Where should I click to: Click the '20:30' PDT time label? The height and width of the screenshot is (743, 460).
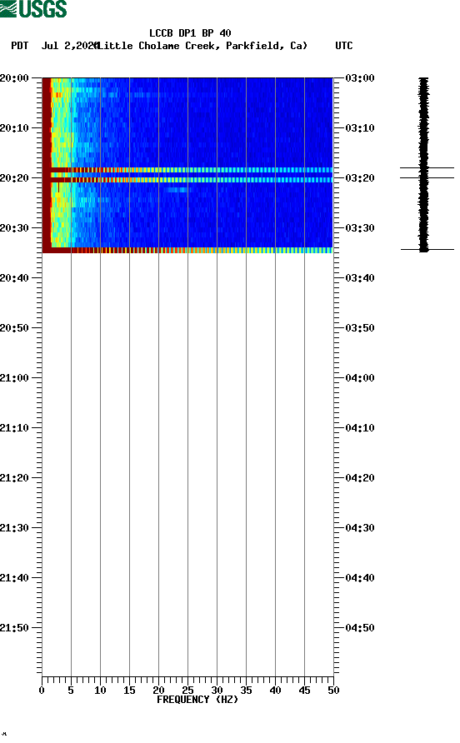[x=14, y=228]
